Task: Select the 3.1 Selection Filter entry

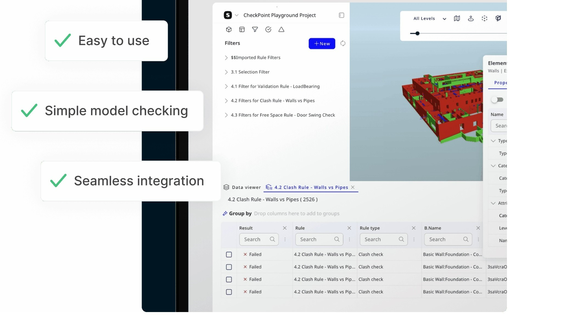Action: [250, 72]
